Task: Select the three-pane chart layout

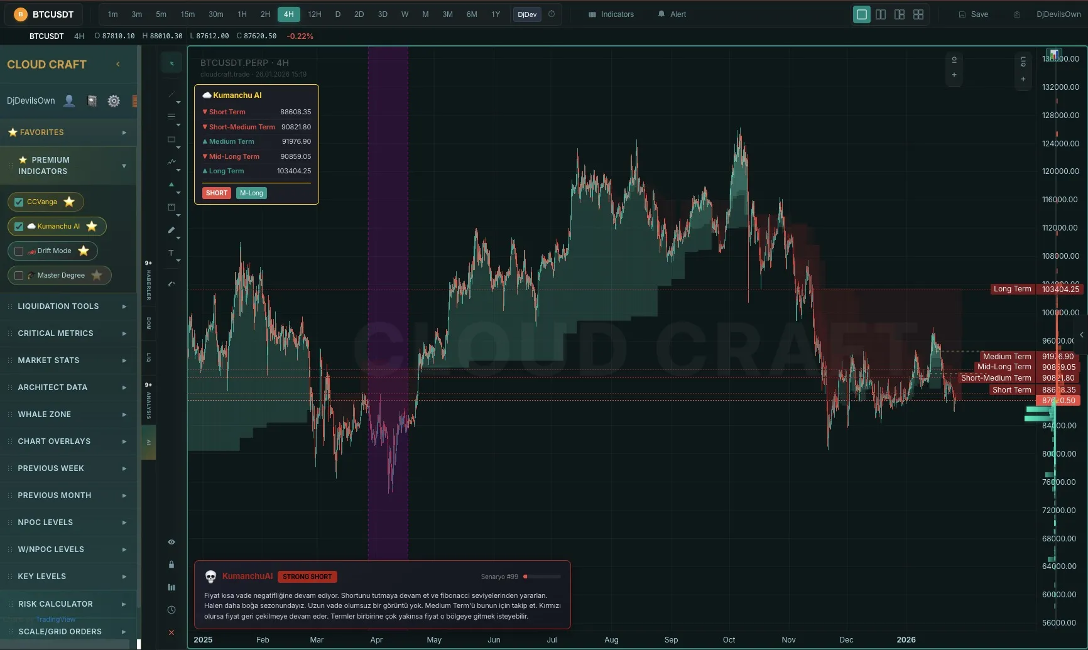Action: pos(900,14)
